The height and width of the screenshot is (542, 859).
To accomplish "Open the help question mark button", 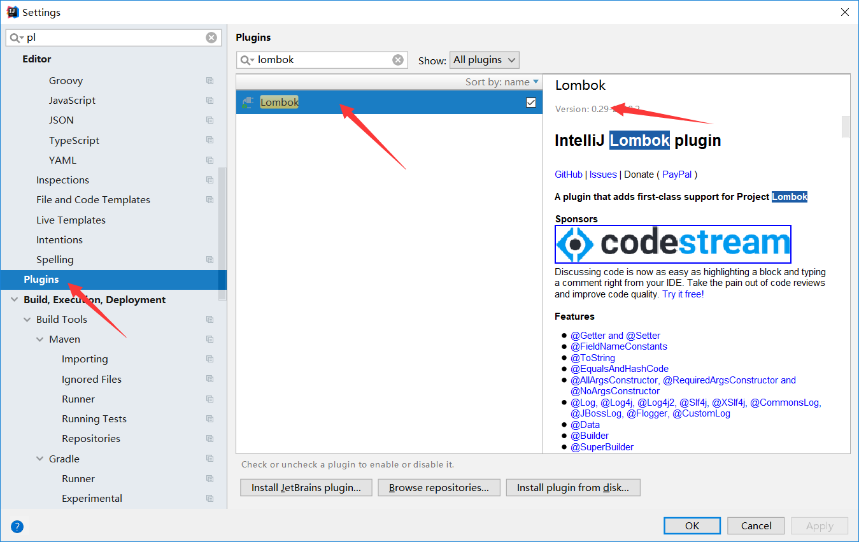I will (17, 526).
